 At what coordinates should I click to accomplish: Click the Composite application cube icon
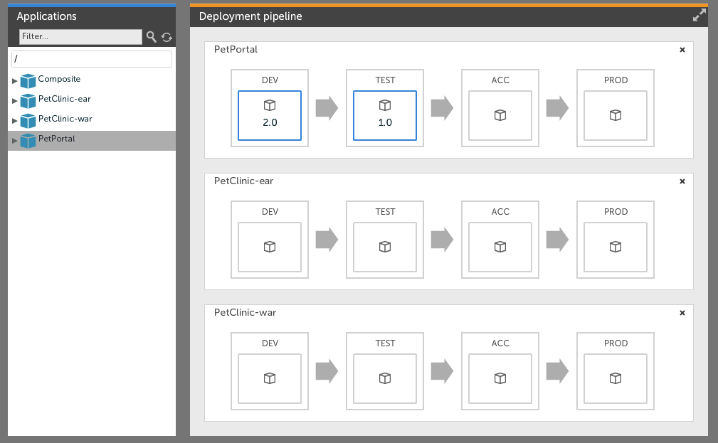28,80
